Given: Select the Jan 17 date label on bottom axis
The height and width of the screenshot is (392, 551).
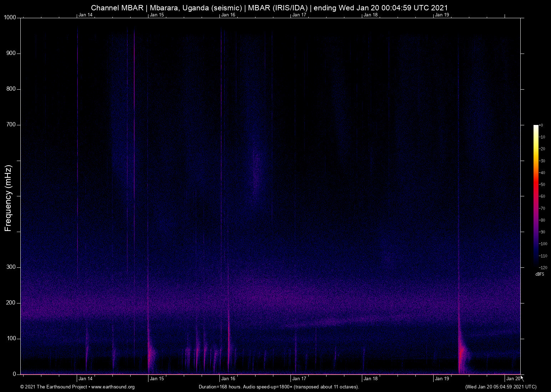Looking at the screenshot, I should pos(299,378).
